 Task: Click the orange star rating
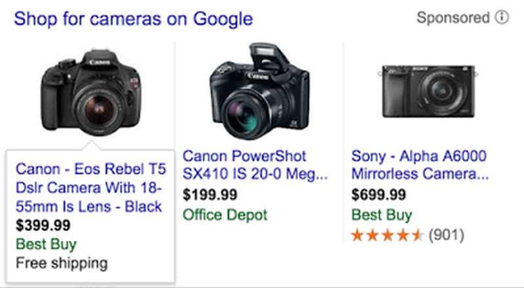pyautogui.click(x=388, y=235)
